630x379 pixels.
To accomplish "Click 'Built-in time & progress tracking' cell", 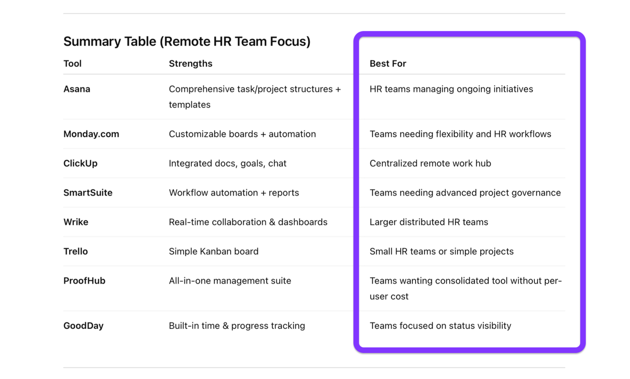I will (237, 326).
